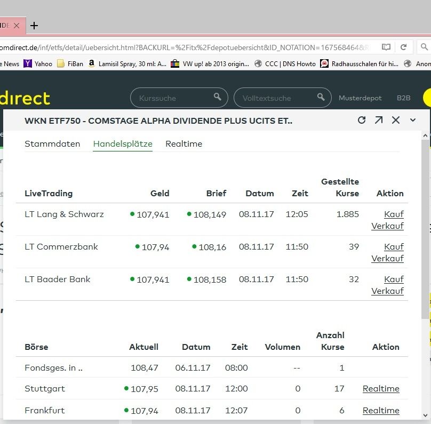Click the Kurssuche magnifier icon

click(x=218, y=97)
